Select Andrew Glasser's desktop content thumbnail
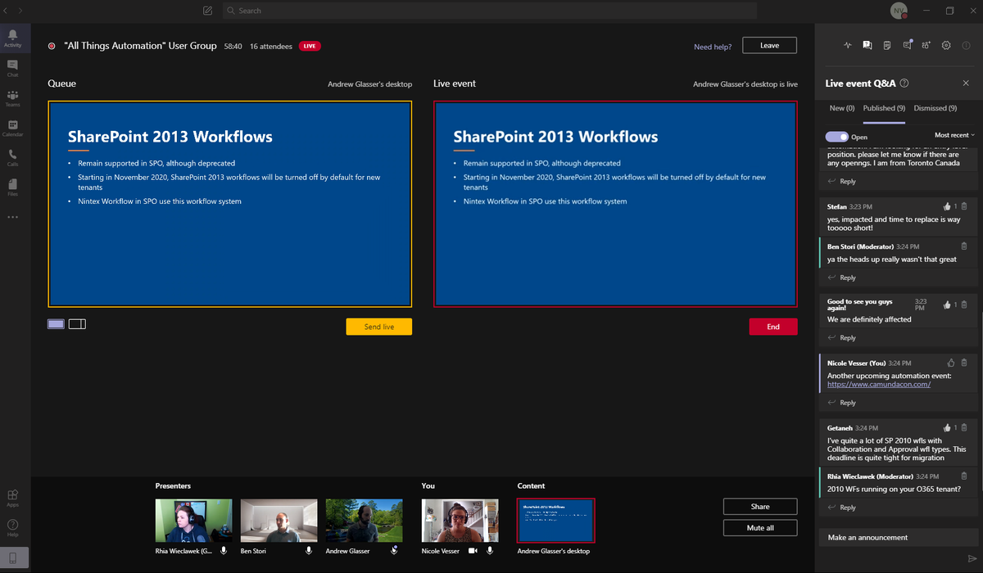The height and width of the screenshot is (573, 983). tap(556, 521)
